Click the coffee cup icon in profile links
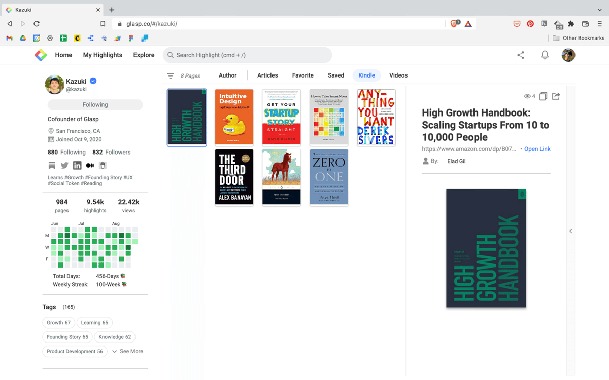 (103, 166)
